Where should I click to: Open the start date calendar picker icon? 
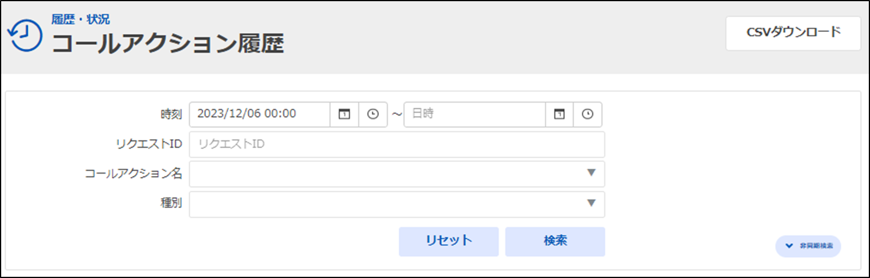pyautogui.click(x=344, y=115)
